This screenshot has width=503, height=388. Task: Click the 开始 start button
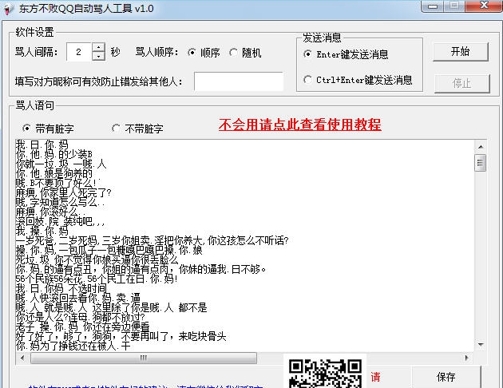click(461, 52)
